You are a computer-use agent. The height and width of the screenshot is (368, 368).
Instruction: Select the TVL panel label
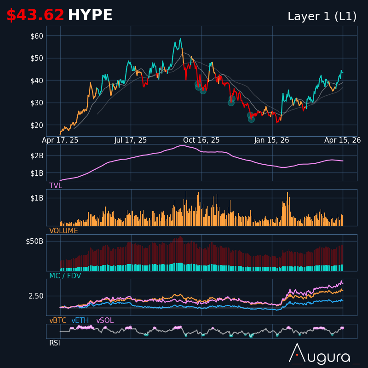[x=56, y=186]
